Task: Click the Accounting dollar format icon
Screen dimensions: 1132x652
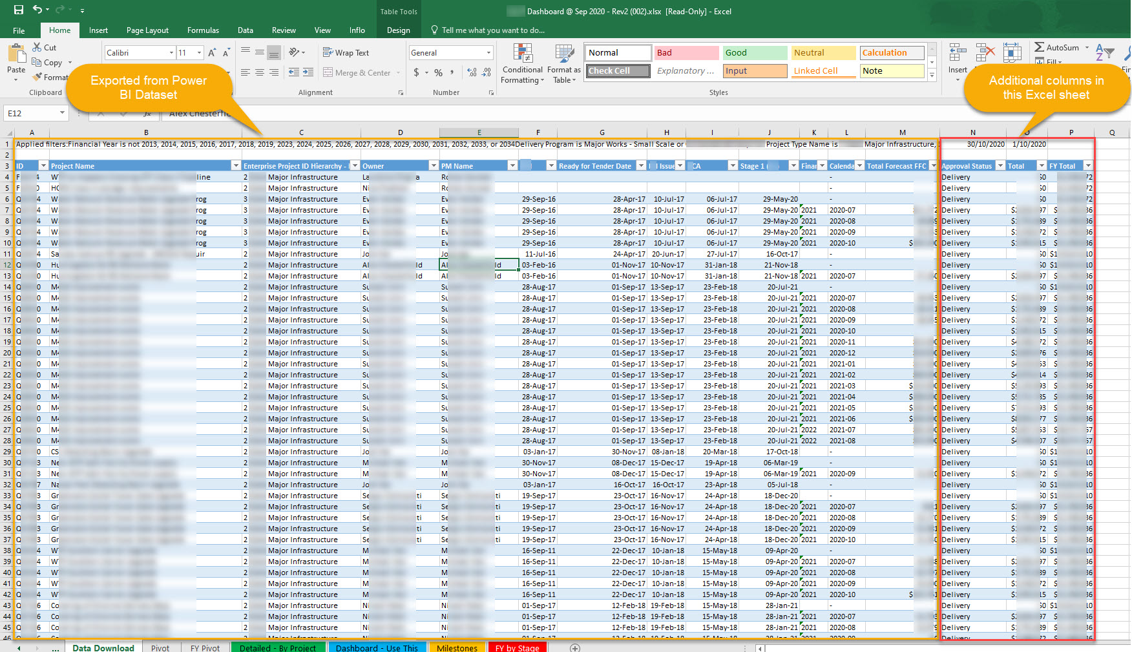Action: click(417, 72)
